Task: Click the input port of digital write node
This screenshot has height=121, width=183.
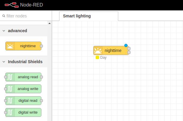Action: coord(6,112)
